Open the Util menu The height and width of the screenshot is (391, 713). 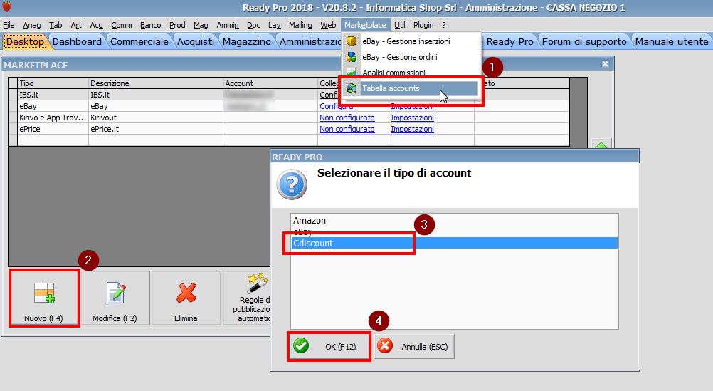click(x=400, y=25)
